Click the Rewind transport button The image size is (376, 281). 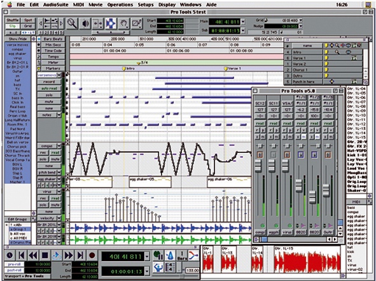point(33,256)
